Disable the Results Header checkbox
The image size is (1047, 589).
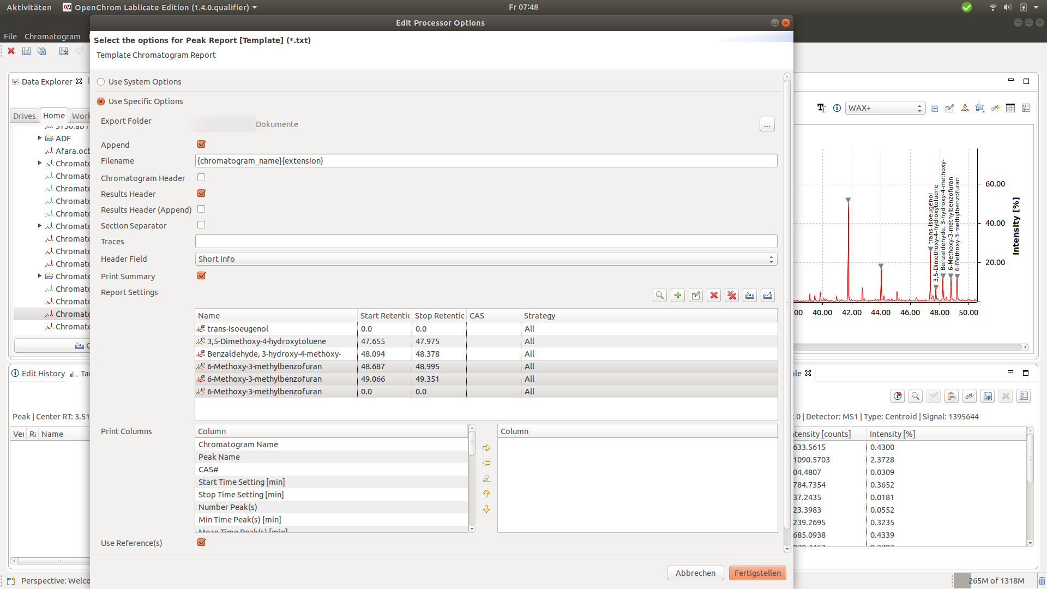pyautogui.click(x=201, y=193)
